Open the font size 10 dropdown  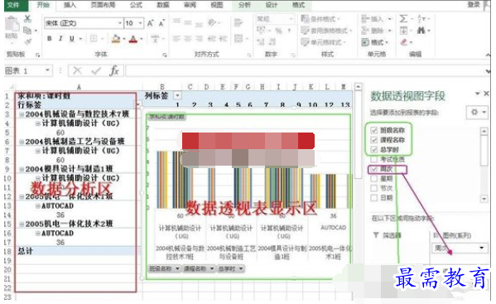point(141,23)
